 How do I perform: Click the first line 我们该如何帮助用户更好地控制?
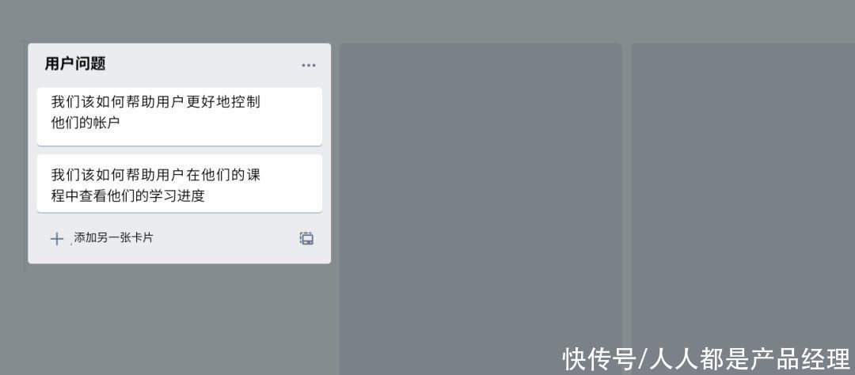156,102
